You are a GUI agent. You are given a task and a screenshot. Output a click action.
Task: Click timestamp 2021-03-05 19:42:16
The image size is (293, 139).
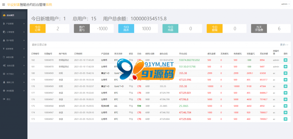(84, 73)
